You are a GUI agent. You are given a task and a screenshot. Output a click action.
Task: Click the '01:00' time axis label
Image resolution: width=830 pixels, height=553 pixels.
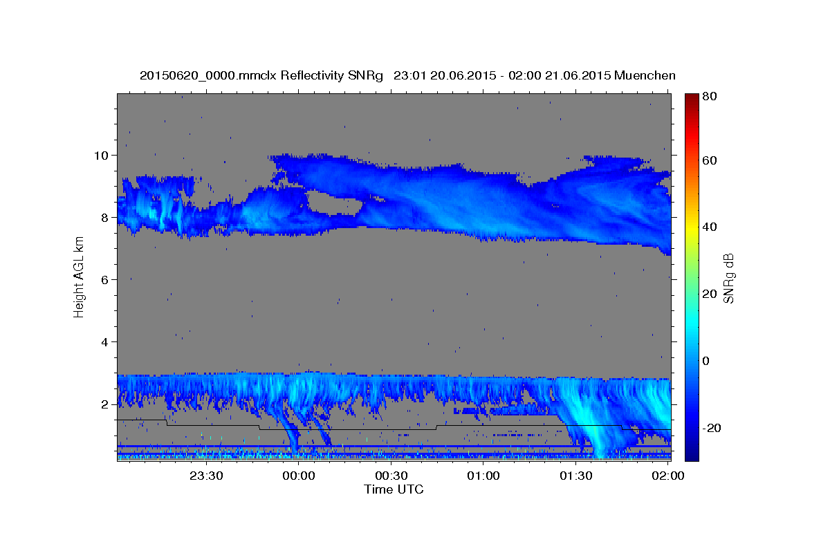pyautogui.click(x=483, y=476)
